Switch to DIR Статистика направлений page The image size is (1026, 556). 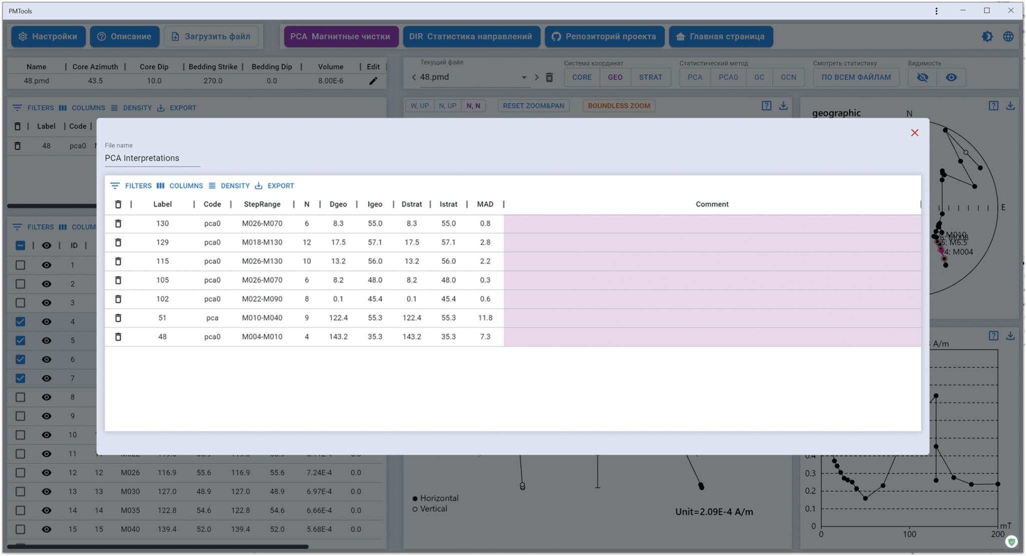(x=471, y=36)
